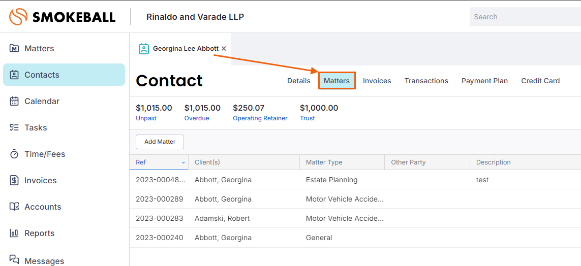Open the Transactions tab
The width and height of the screenshot is (581, 266).
tap(426, 81)
